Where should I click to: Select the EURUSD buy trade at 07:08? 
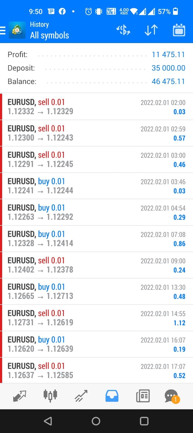pyautogui.click(x=96, y=239)
